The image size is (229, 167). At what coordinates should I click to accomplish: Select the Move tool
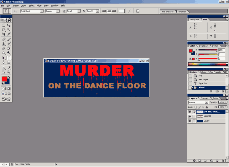(9, 25)
